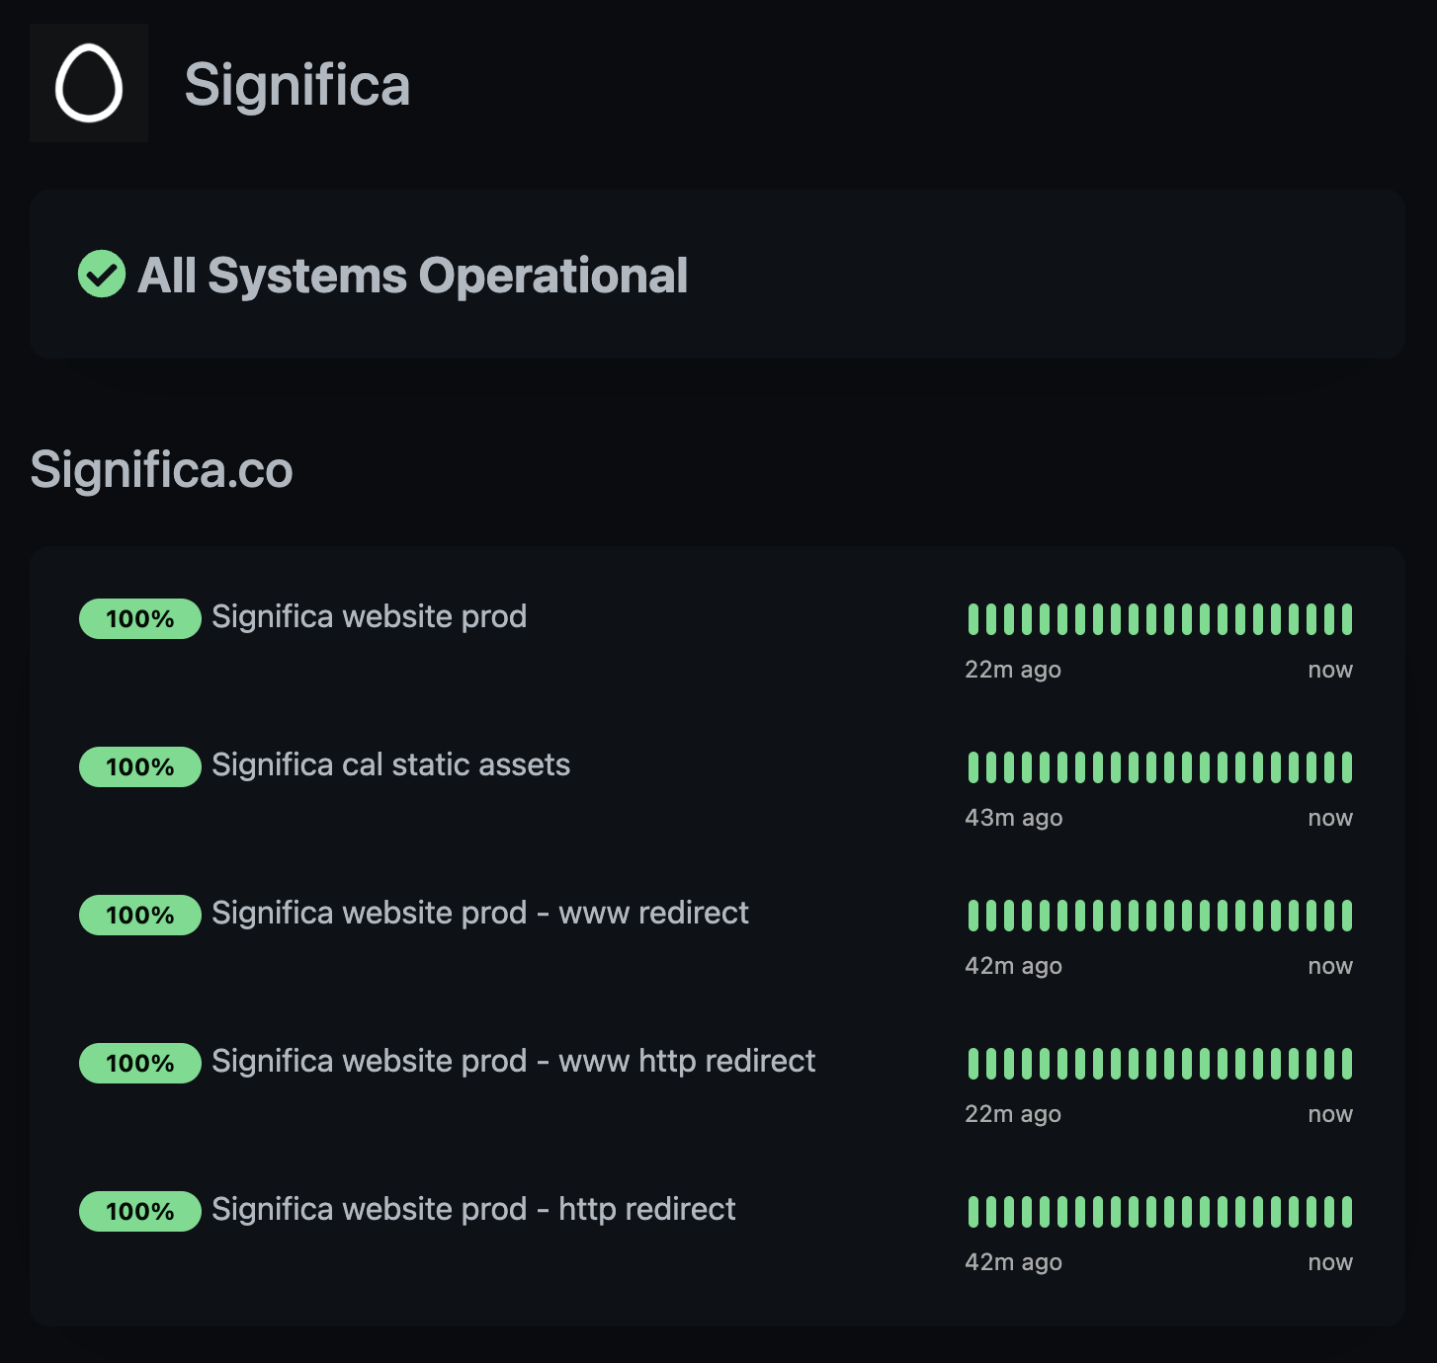Open the Significa.co section heading
Image resolution: width=1437 pixels, height=1363 pixels.
tap(161, 469)
